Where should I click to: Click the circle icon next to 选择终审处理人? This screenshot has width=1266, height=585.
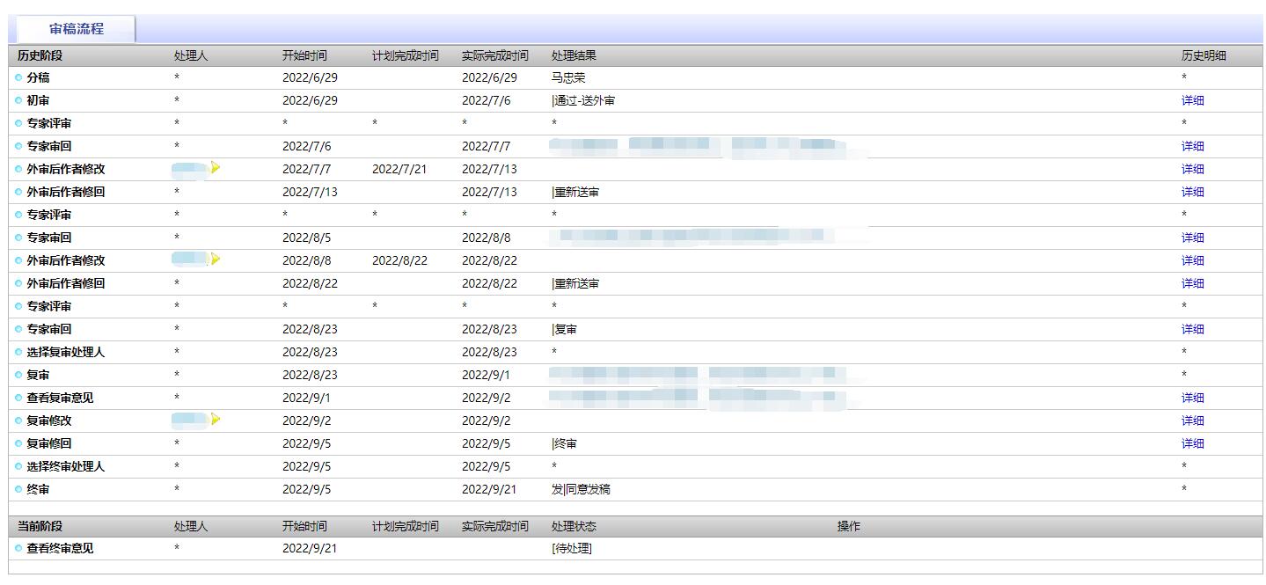[x=18, y=466]
